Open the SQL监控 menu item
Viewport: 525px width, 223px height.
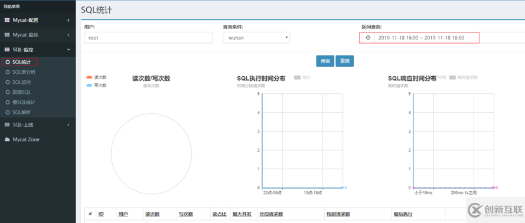coord(22,82)
